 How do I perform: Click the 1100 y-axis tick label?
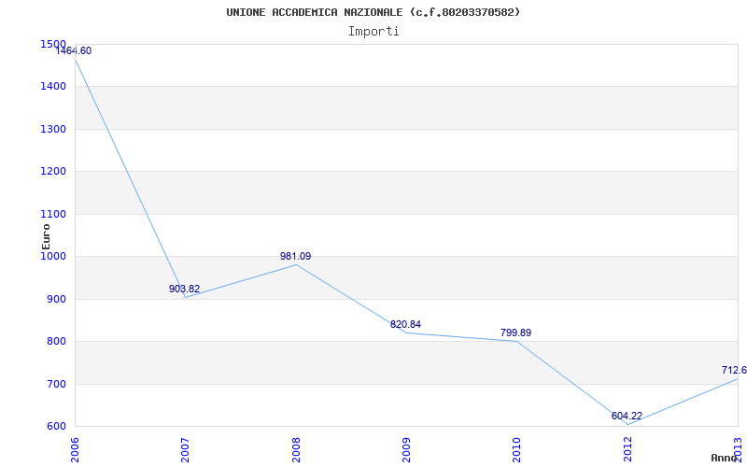(x=53, y=215)
